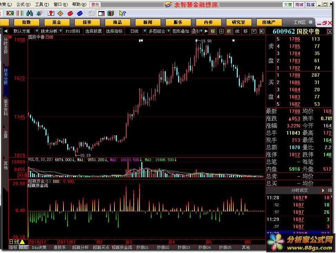The height and width of the screenshot is (253, 336).
Task: Open the 窗口 menu
Action: click(x=61, y=4)
